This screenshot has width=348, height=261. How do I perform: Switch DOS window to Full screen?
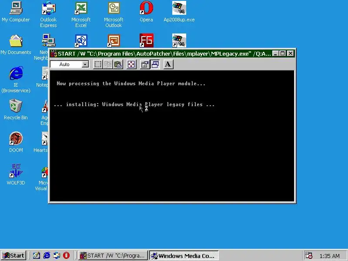(x=131, y=64)
